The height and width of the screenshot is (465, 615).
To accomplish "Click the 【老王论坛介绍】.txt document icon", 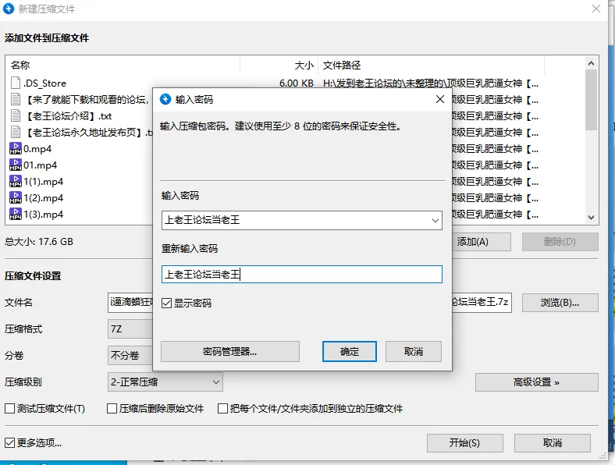I will coord(16,115).
